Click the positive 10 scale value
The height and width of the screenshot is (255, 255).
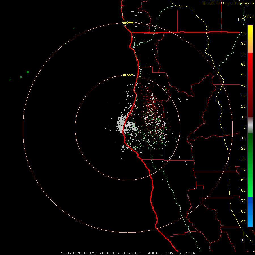point(243,117)
